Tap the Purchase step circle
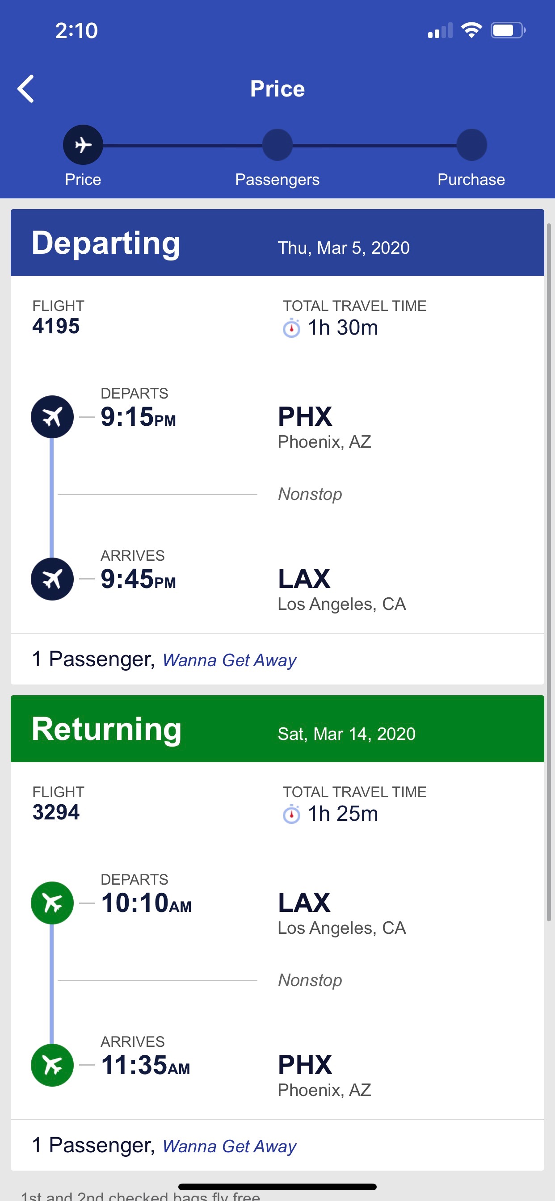Screen dimensions: 555x1201 pos(471,145)
